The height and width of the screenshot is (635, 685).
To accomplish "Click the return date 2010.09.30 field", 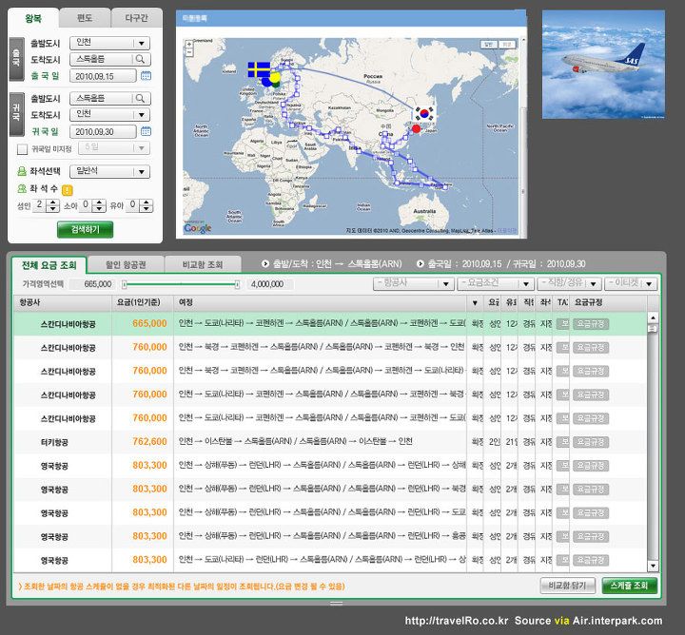I will click(103, 131).
